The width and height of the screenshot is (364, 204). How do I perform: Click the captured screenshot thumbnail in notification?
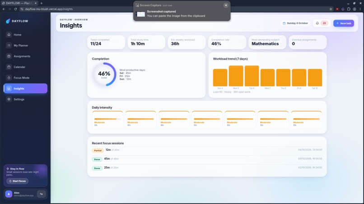[x=141, y=14]
